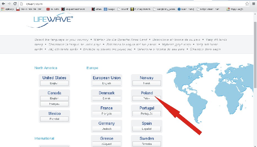
Task: Select English under European Union
Action: point(107,83)
